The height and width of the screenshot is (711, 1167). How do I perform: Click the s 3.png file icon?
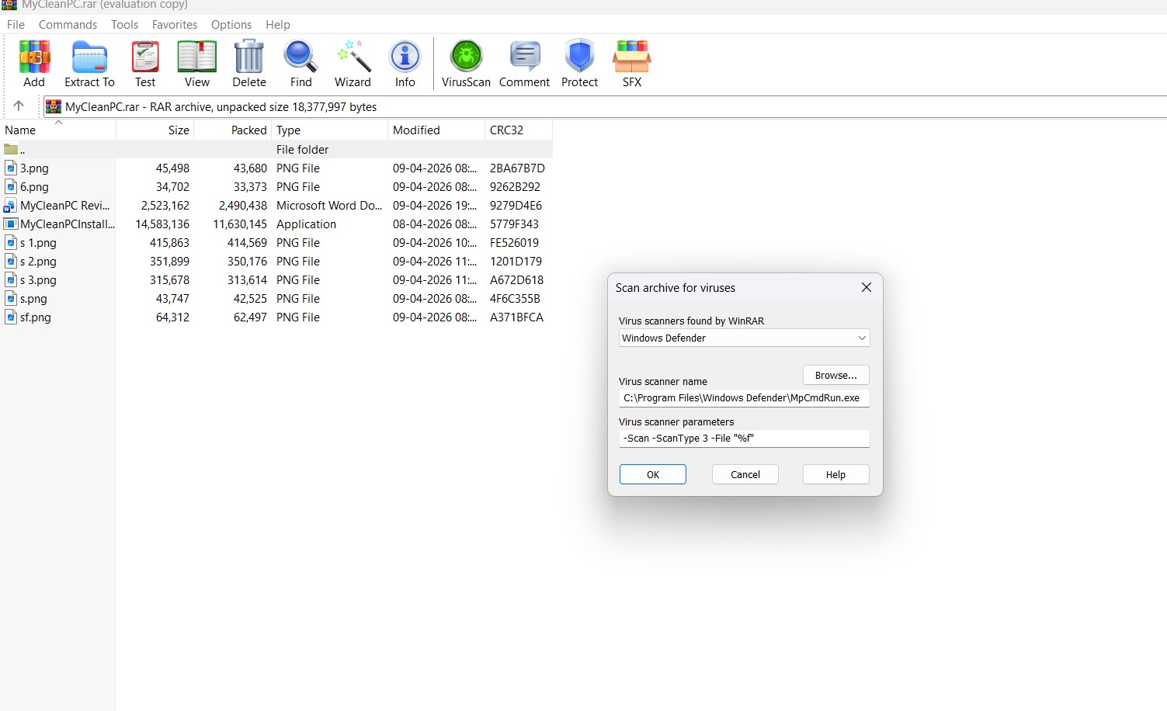tap(11, 279)
